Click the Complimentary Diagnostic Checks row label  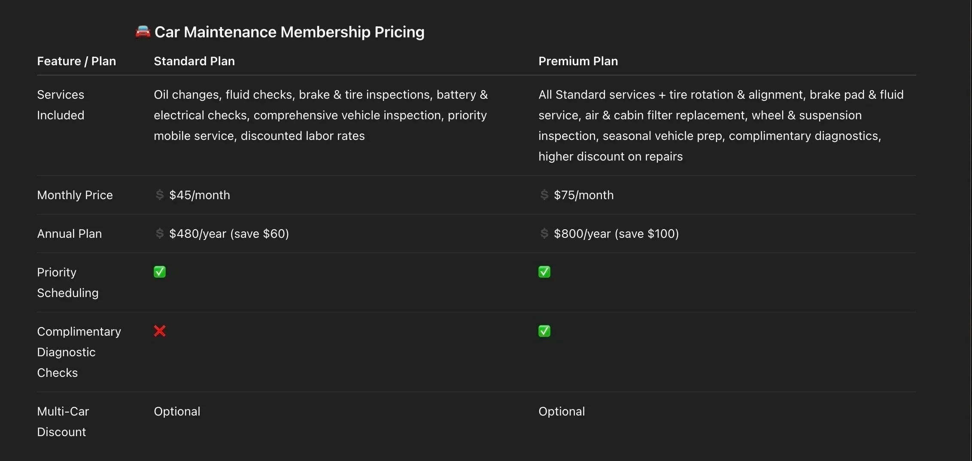79,352
